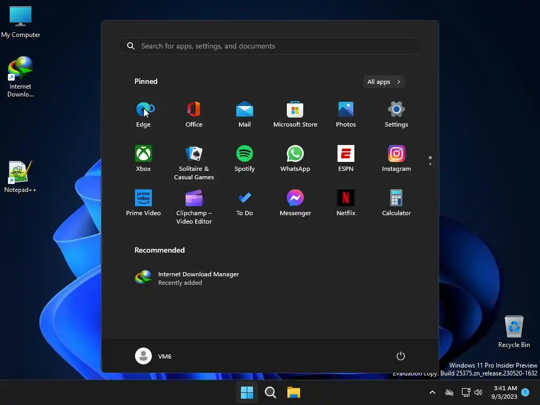Launch the To Do app
Image resolution: width=540 pixels, height=405 pixels.
tap(245, 203)
